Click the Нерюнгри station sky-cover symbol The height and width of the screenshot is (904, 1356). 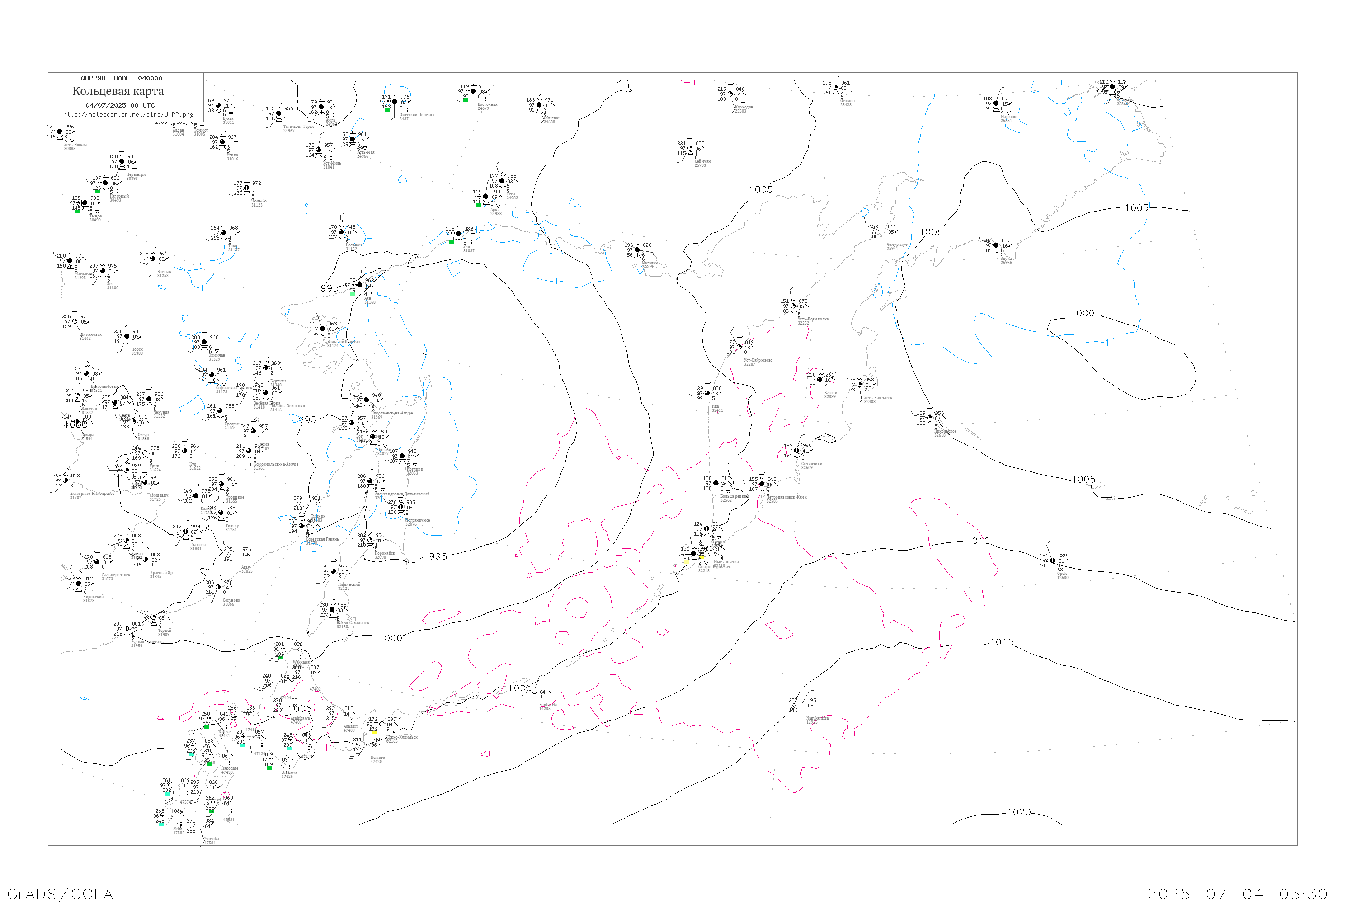(x=122, y=161)
